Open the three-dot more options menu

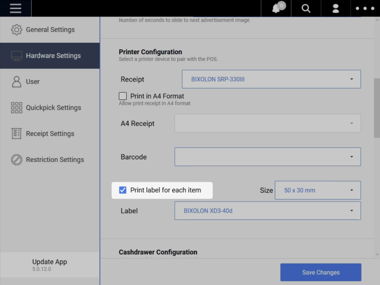click(x=365, y=9)
